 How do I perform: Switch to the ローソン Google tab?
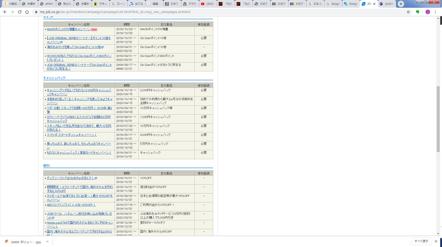tap(118, 4)
